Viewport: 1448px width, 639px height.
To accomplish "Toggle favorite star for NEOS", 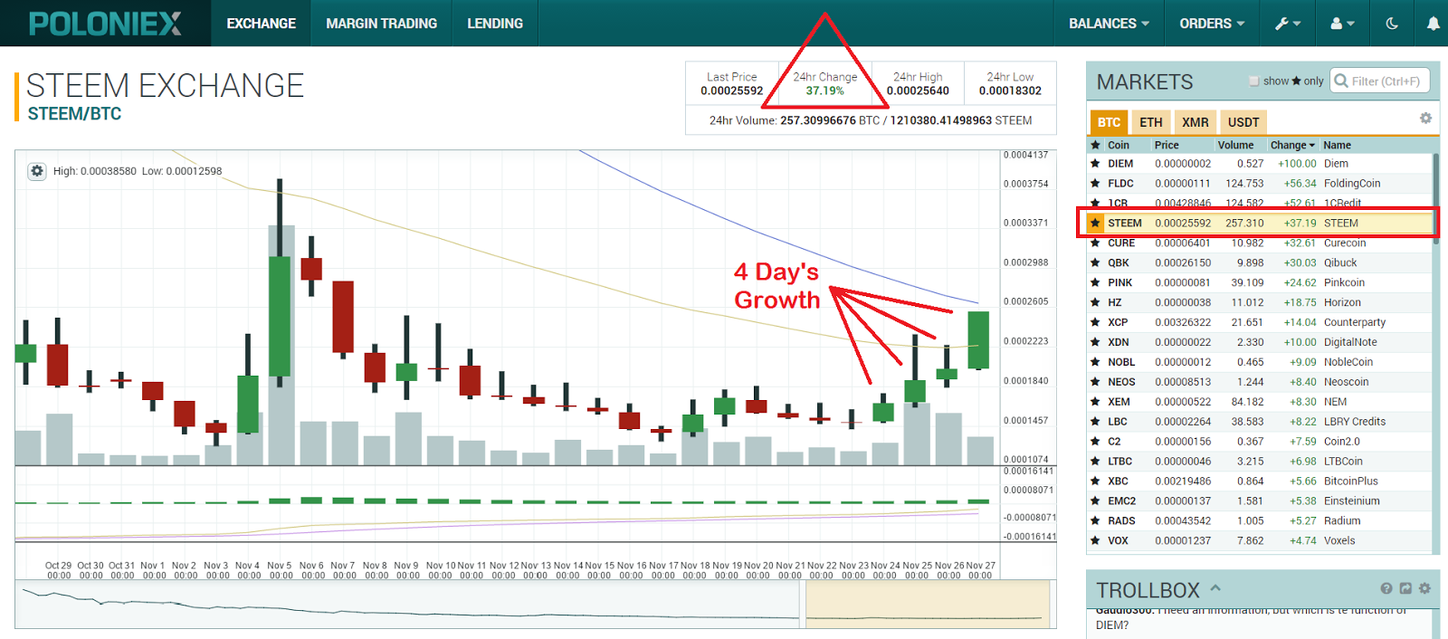I will tap(1095, 382).
